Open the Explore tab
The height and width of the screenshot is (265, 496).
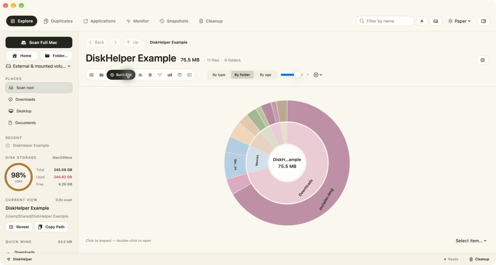tap(22, 21)
